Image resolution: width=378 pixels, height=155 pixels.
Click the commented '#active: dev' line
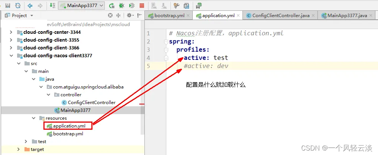tap(206, 66)
